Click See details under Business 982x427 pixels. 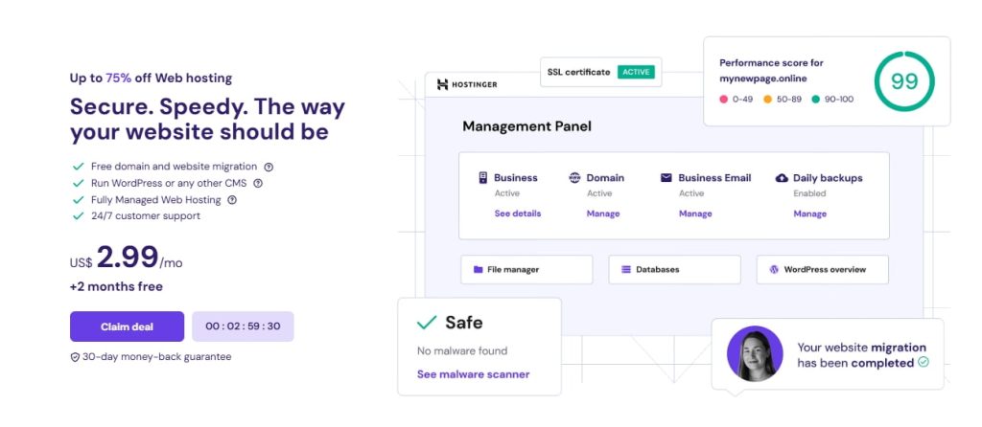click(517, 213)
